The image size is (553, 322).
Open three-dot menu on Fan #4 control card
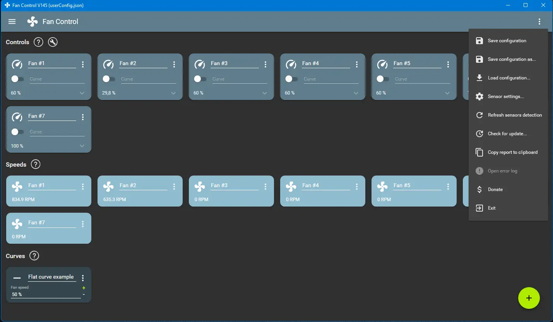click(x=357, y=64)
